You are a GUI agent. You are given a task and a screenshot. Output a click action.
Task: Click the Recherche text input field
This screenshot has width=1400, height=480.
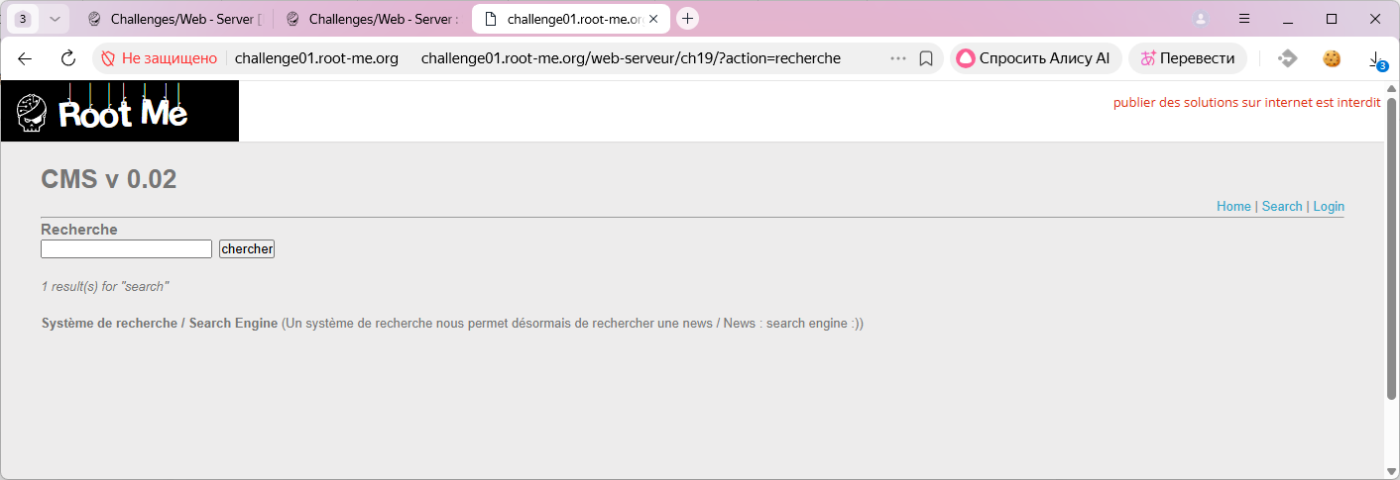pyautogui.click(x=126, y=249)
